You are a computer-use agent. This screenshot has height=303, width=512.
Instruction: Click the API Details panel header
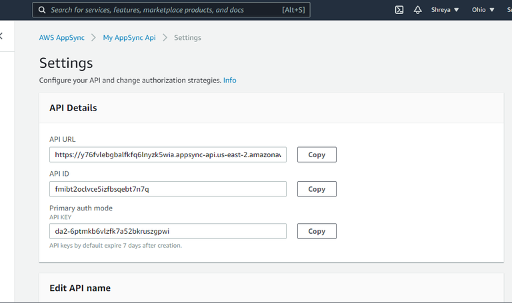(x=73, y=108)
